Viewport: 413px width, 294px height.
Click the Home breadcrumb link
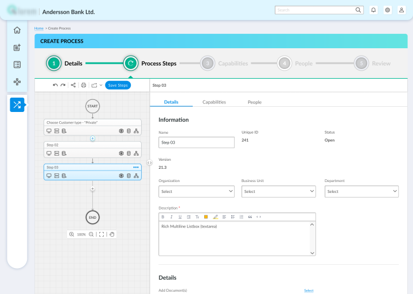pos(38,28)
